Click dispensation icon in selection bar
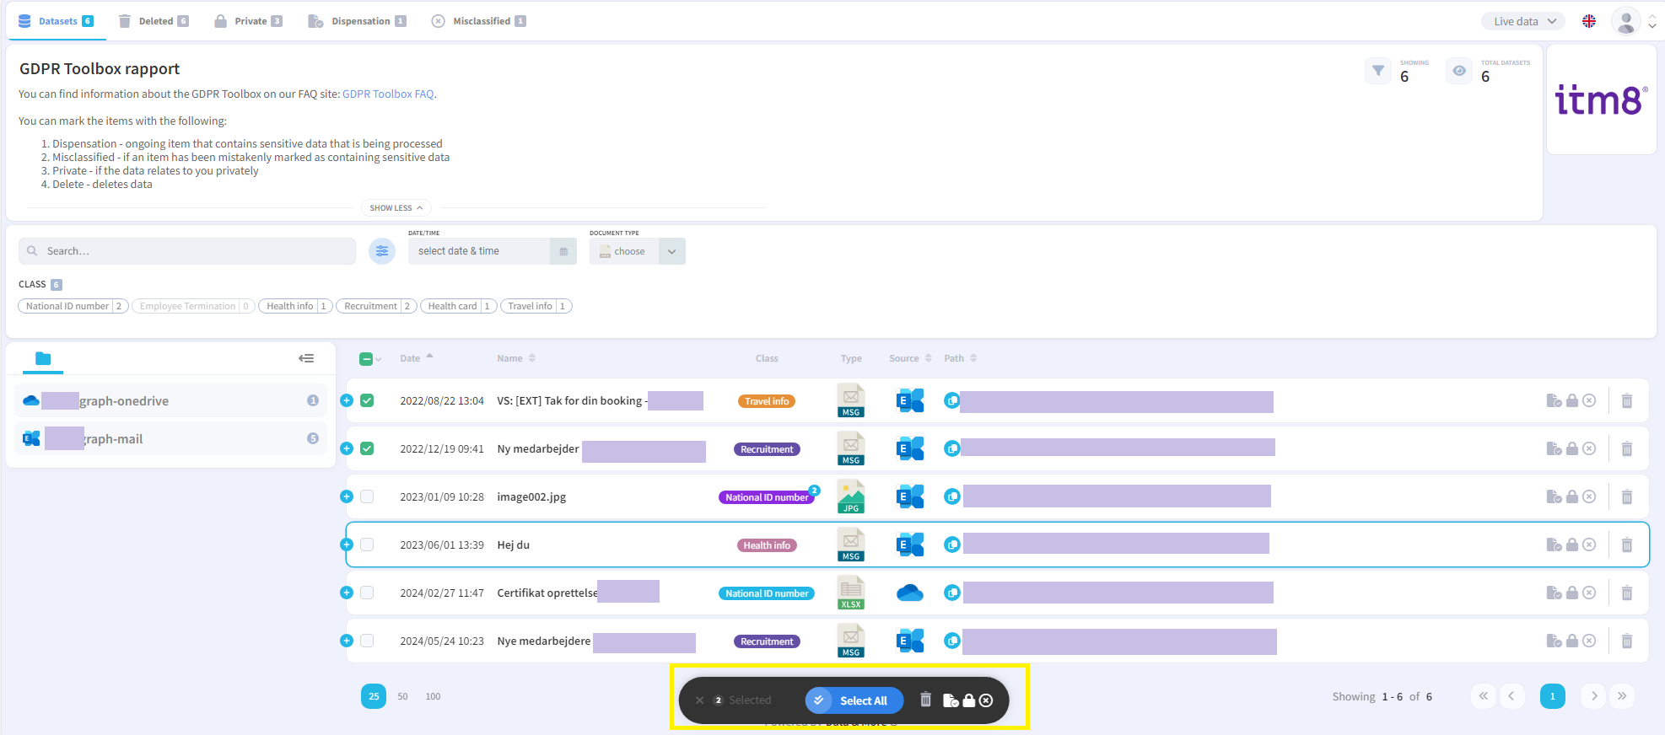The width and height of the screenshot is (1665, 735). click(951, 700)
